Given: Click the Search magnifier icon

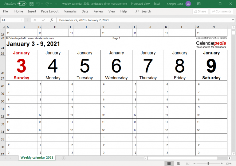Looking at the screenshot, I should click(x=137, y=11).
